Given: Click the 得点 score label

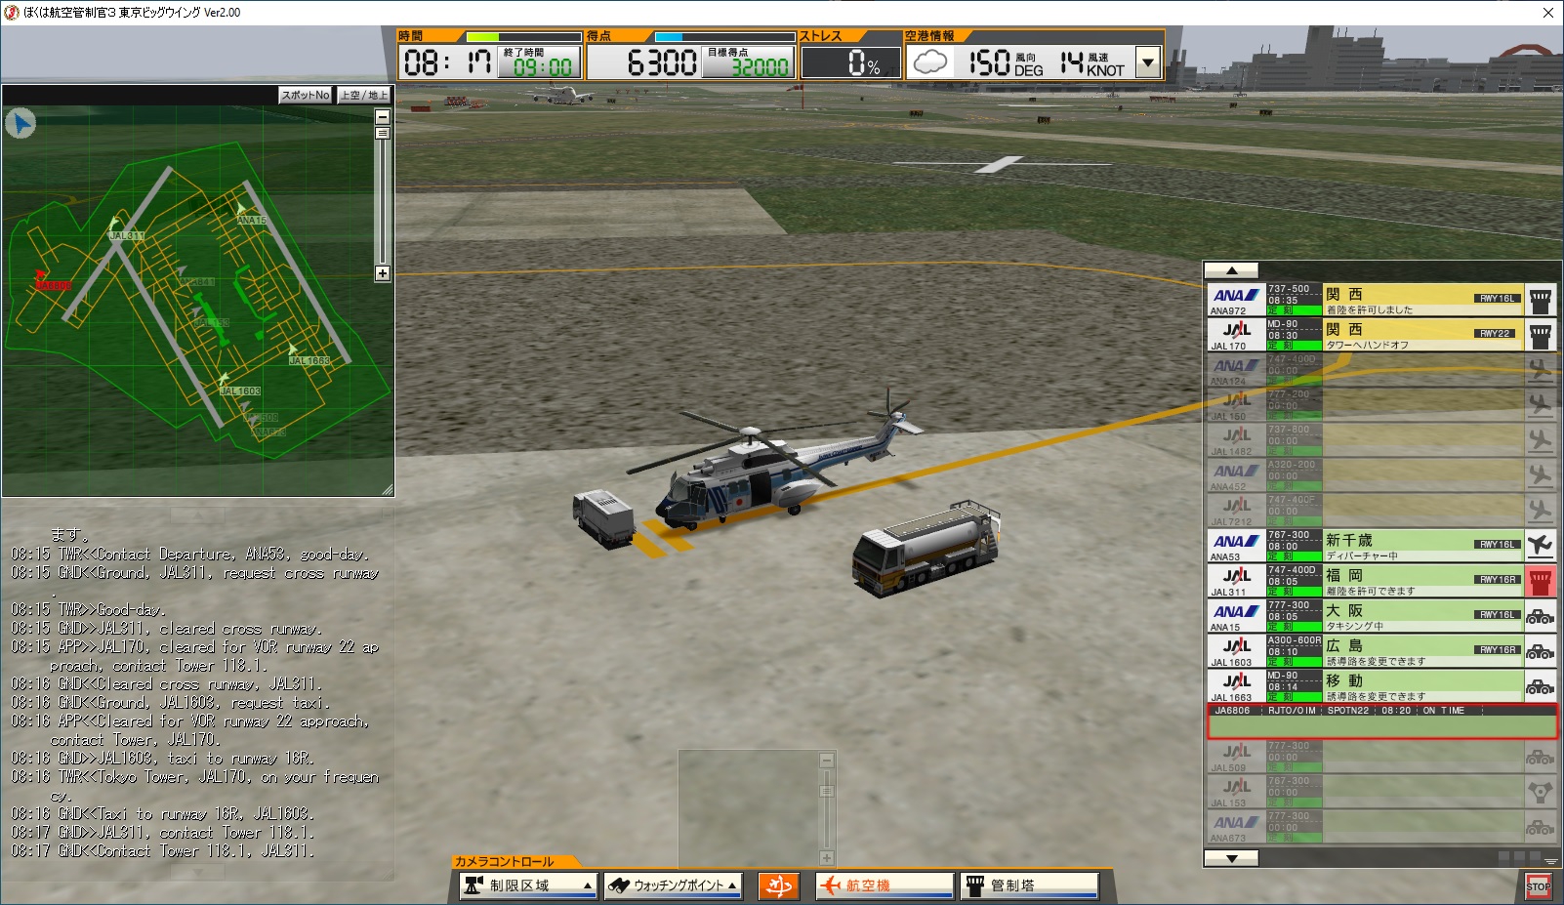Looking at the screenshot, I should tap(599, 36).
